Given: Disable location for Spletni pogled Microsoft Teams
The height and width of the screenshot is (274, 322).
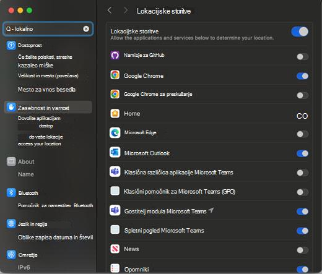Looking at the screenshot, I should coord(303,231).
